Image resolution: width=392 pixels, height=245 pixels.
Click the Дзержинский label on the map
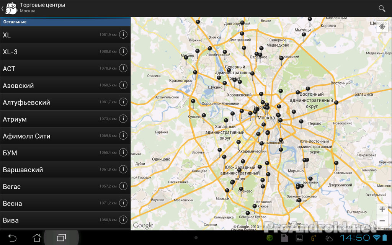(x=340, y=185)
